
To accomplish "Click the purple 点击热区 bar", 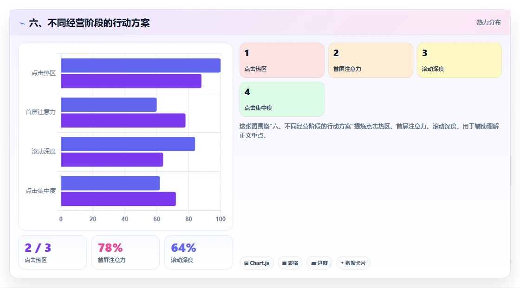I will click(x=131, y=81).
